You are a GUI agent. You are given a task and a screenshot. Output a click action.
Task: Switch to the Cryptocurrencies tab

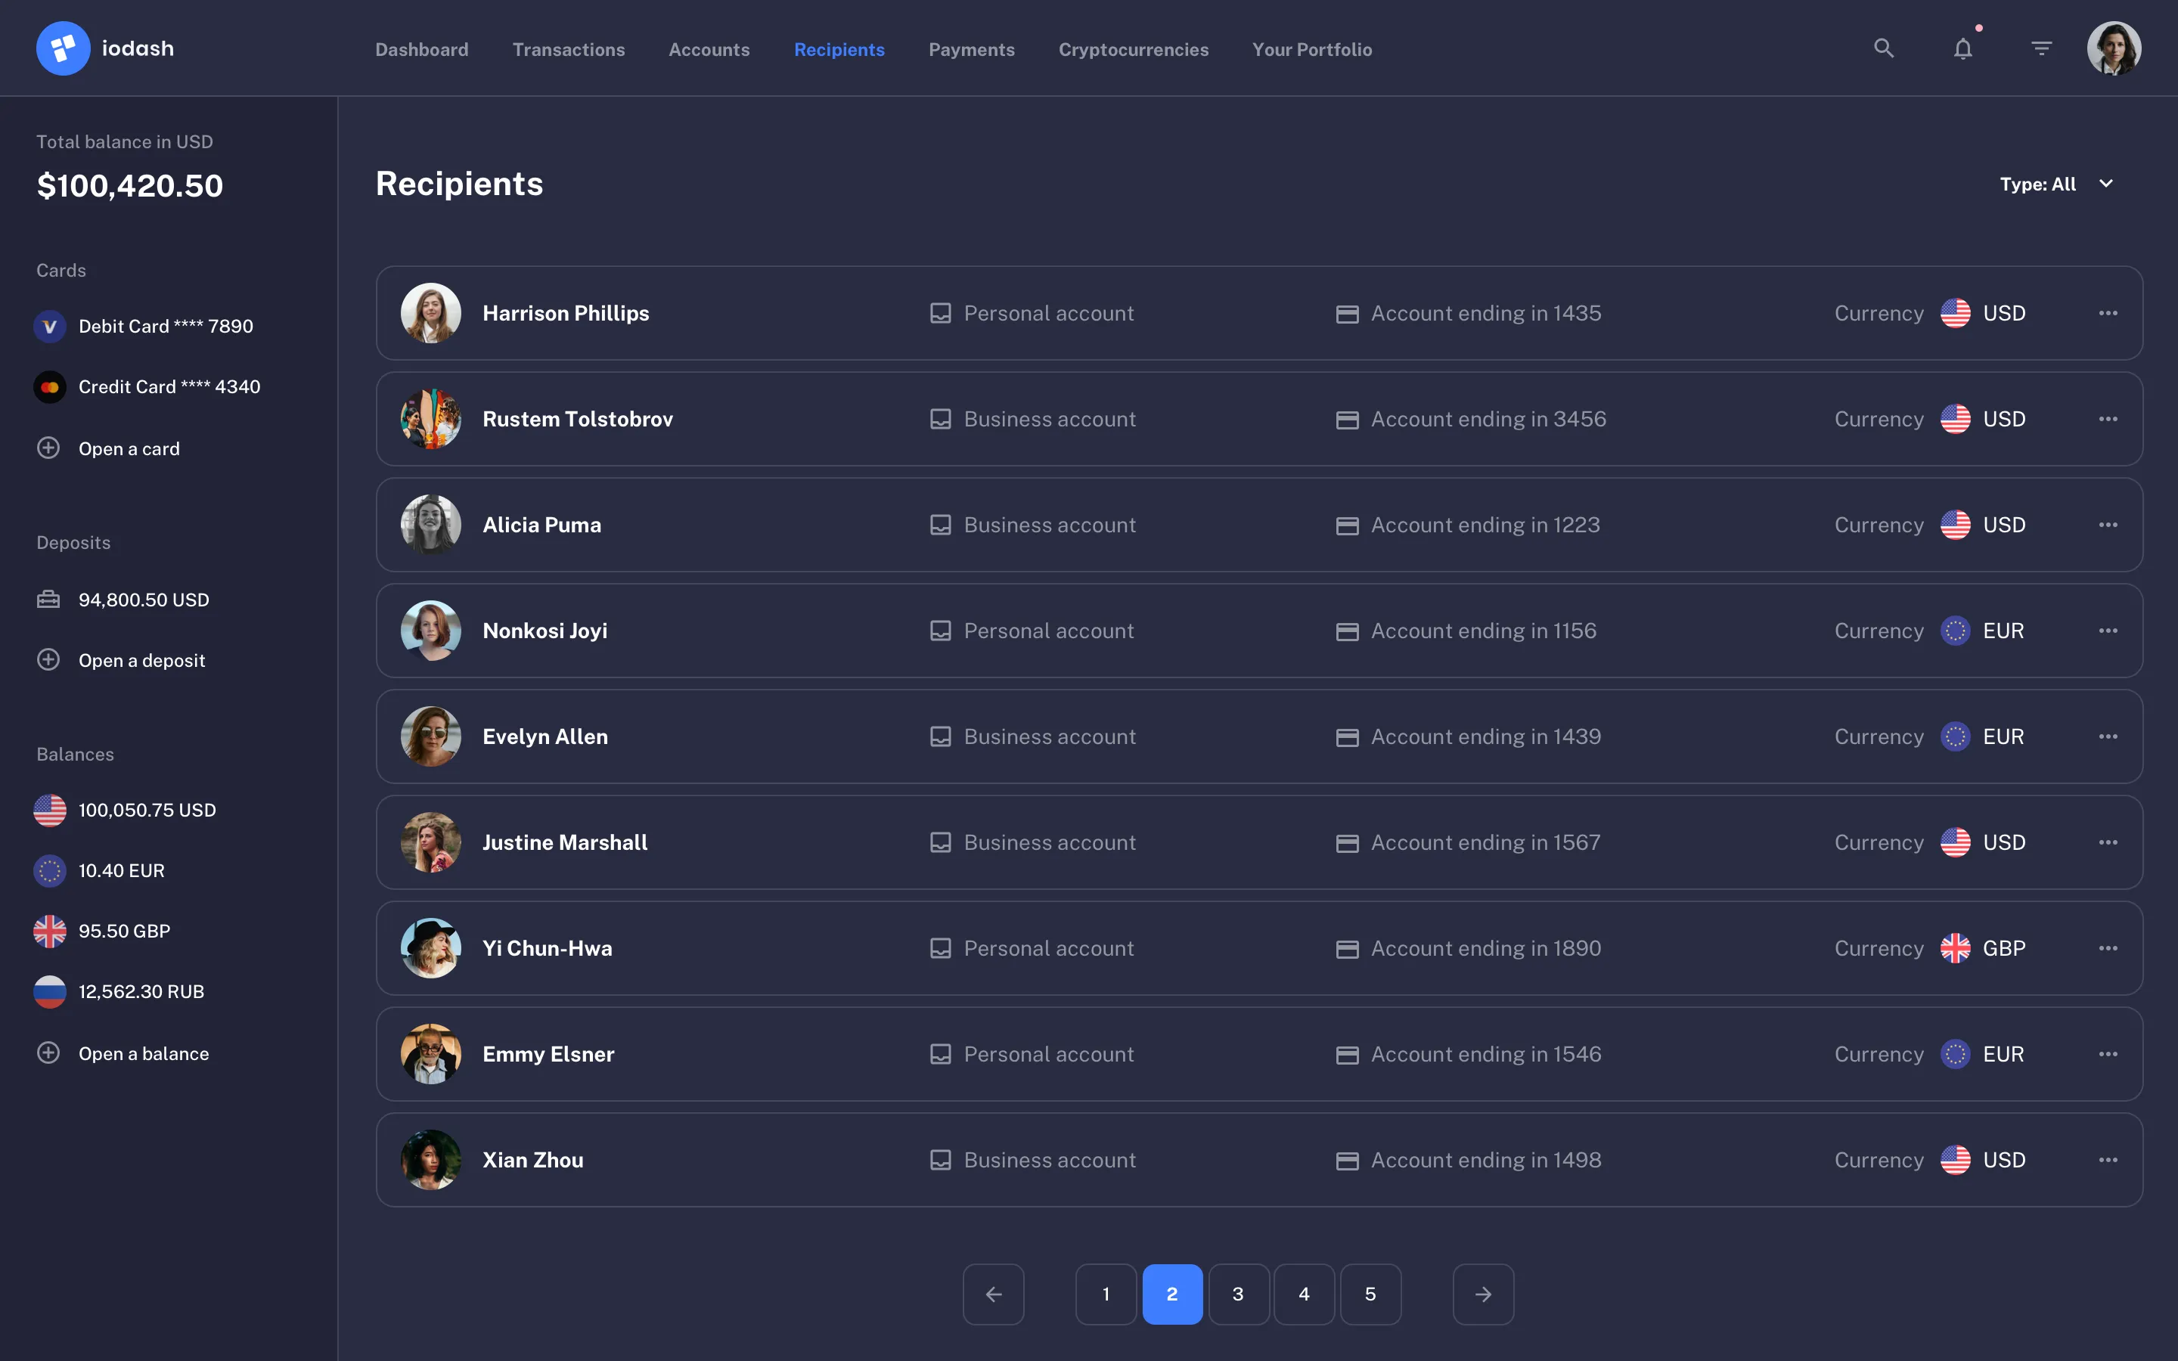(x=1133, y=49)
